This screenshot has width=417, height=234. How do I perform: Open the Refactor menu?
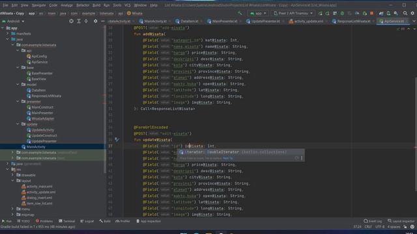coord(83,5)
